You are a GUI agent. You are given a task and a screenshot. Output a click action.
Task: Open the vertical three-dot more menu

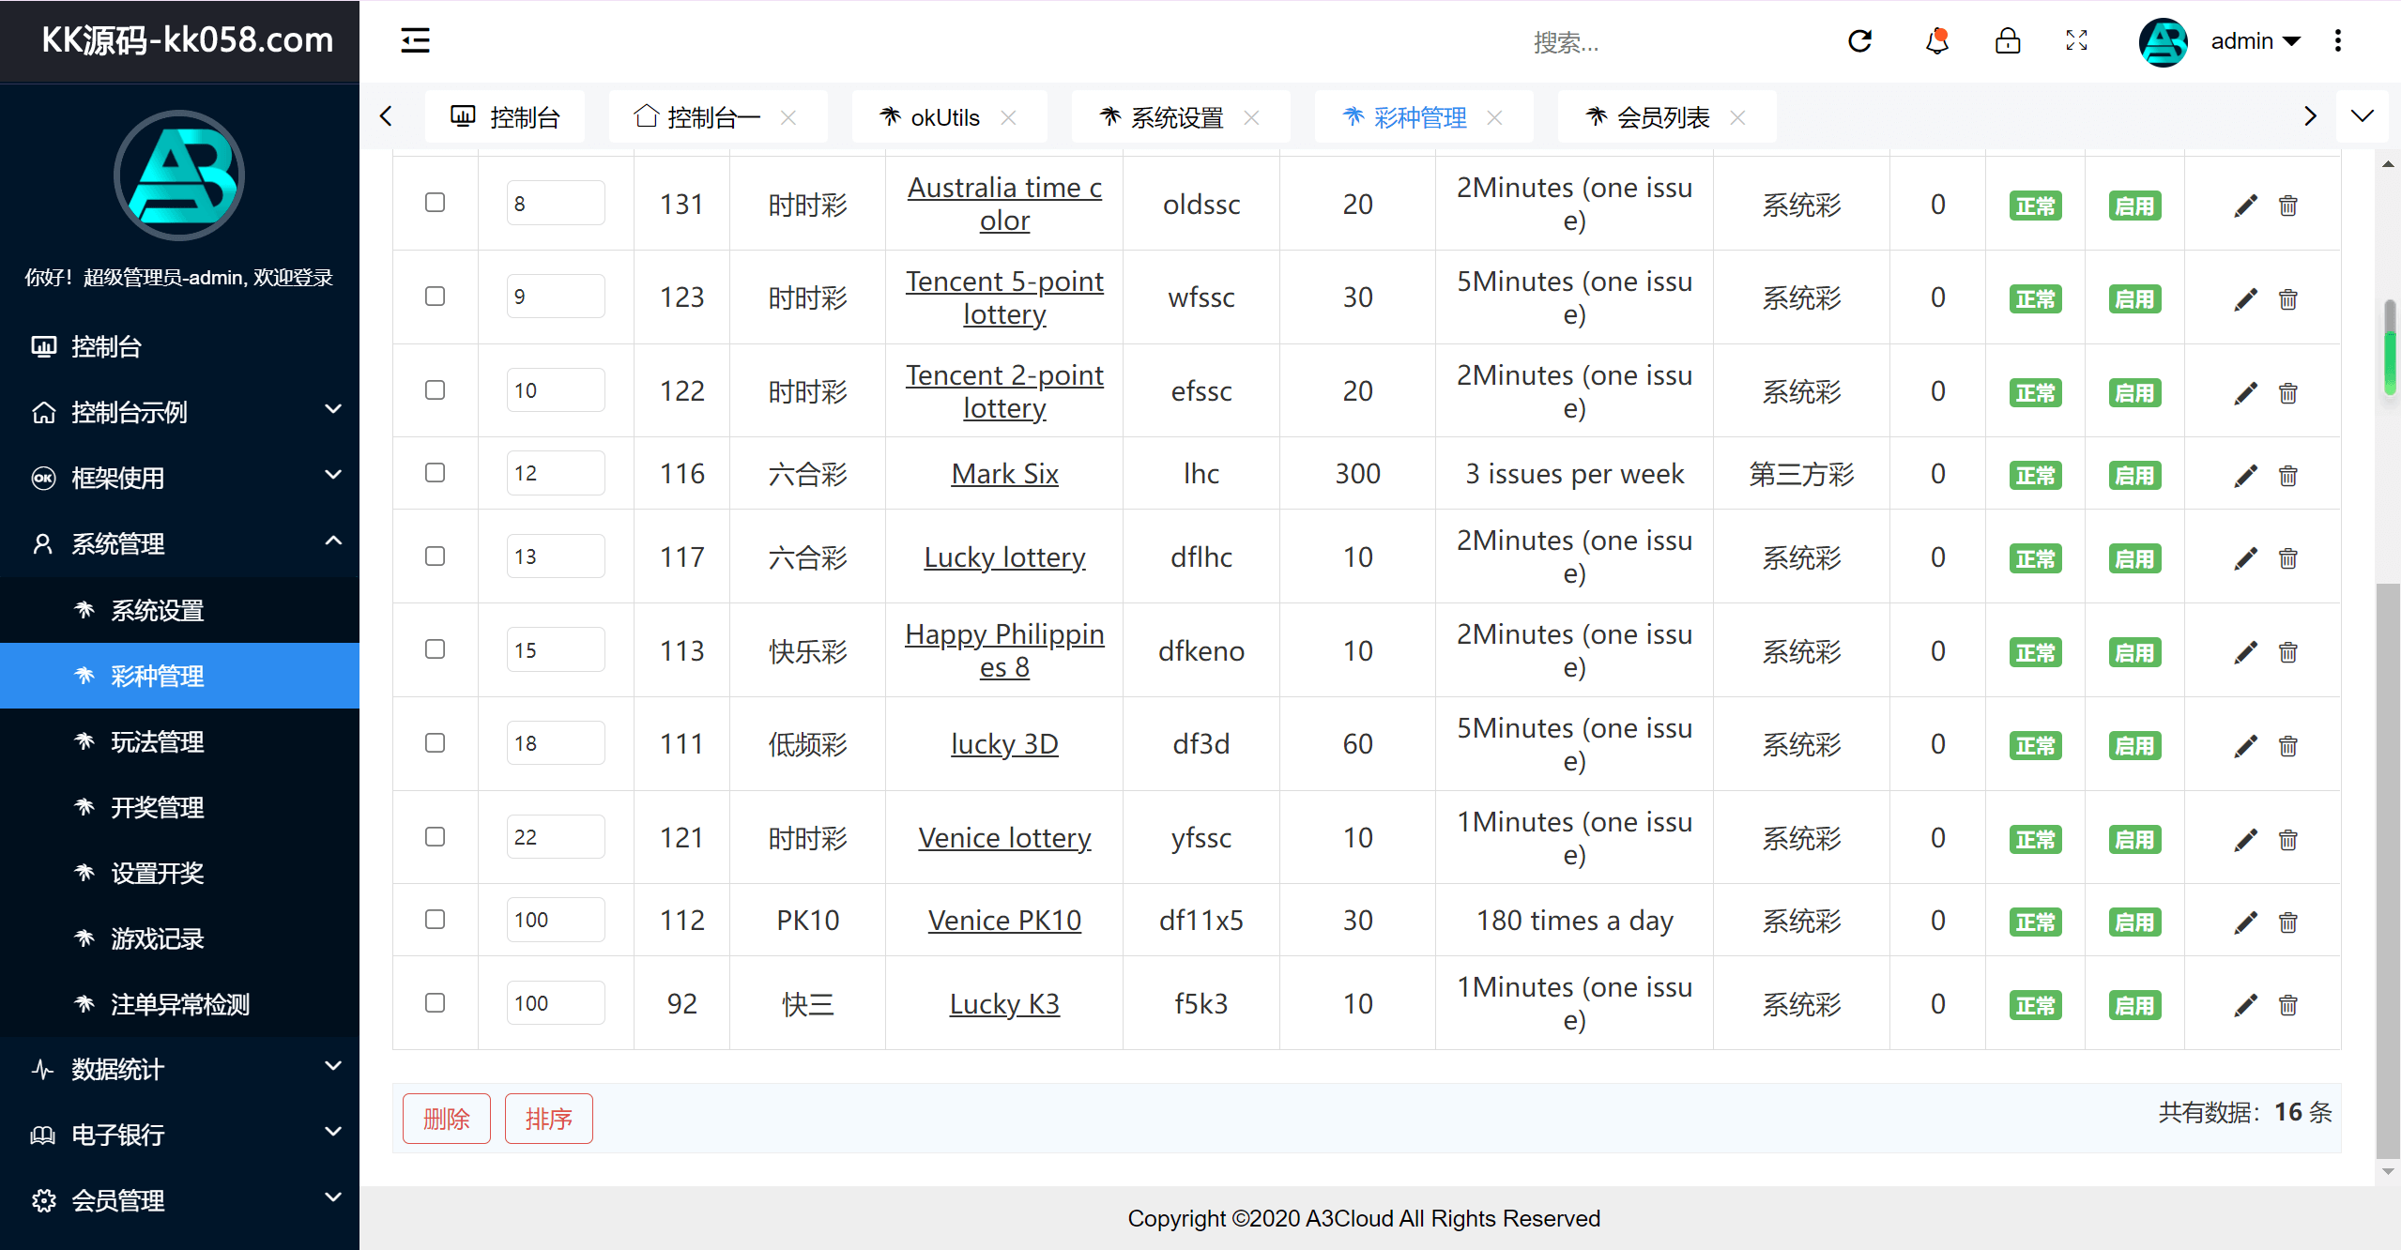(x=2337, y=40)
